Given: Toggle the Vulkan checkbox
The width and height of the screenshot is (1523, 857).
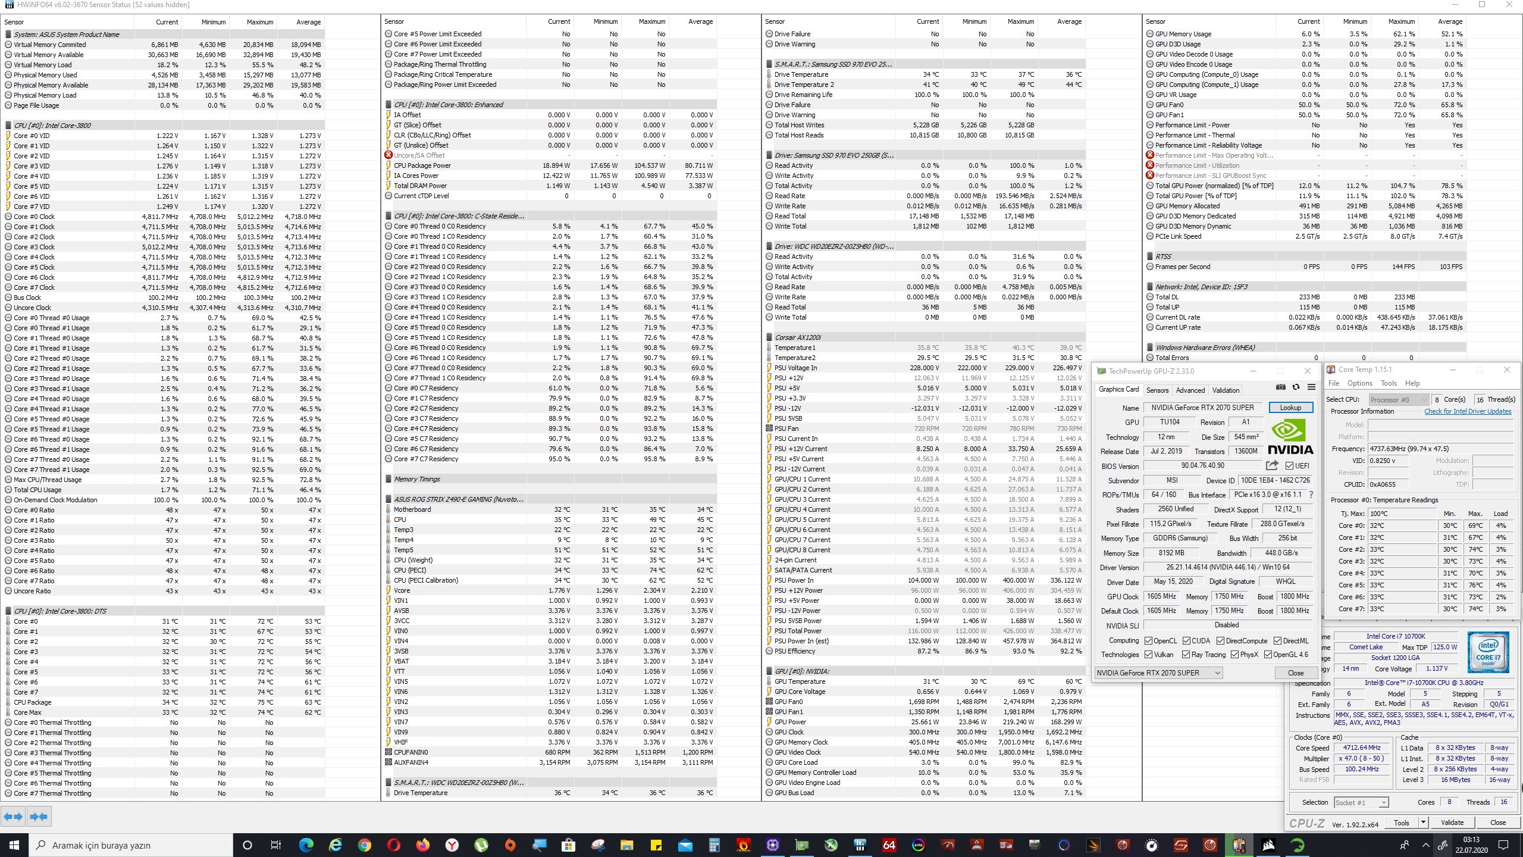Looking at the screenshot, I should (x=1148, y=655).
